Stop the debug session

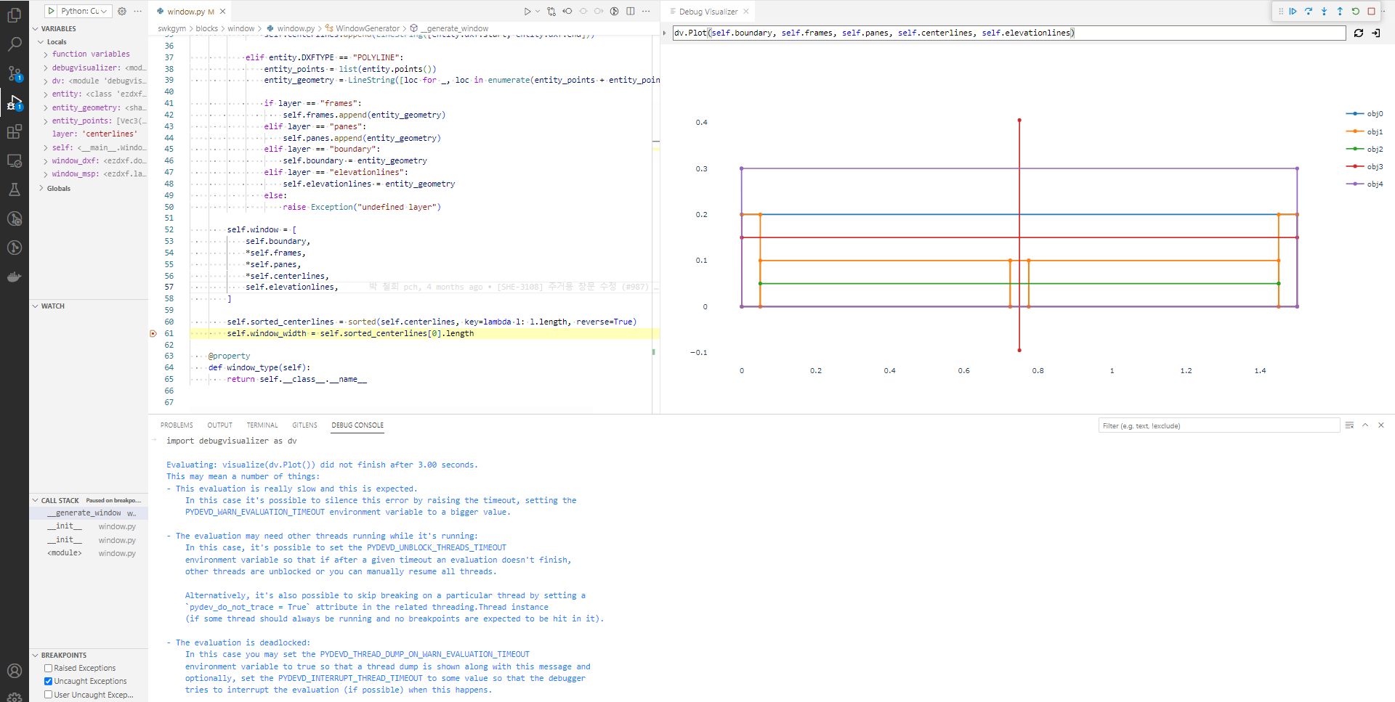tap(1371, 11)
